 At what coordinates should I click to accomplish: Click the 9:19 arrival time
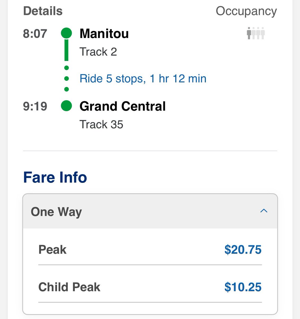pos(35,106)
